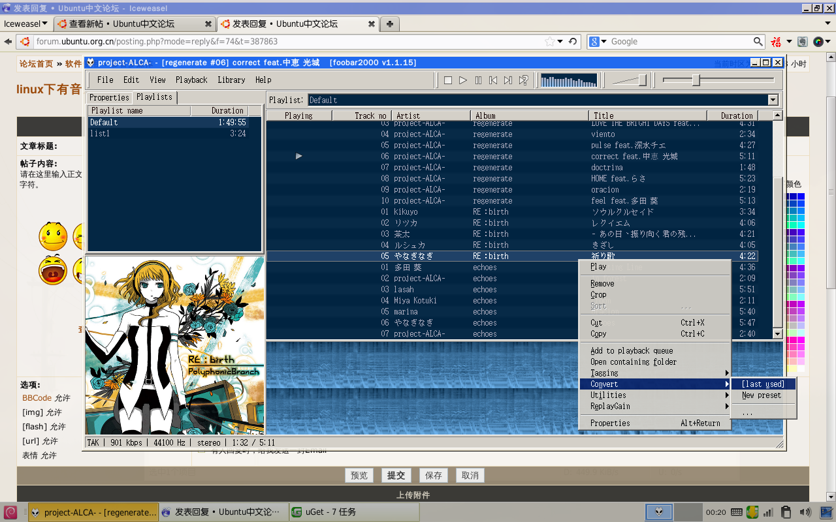Open the 论坛首页 link
The width and height of the screenshot is (836, 522).
coord(36,64)
